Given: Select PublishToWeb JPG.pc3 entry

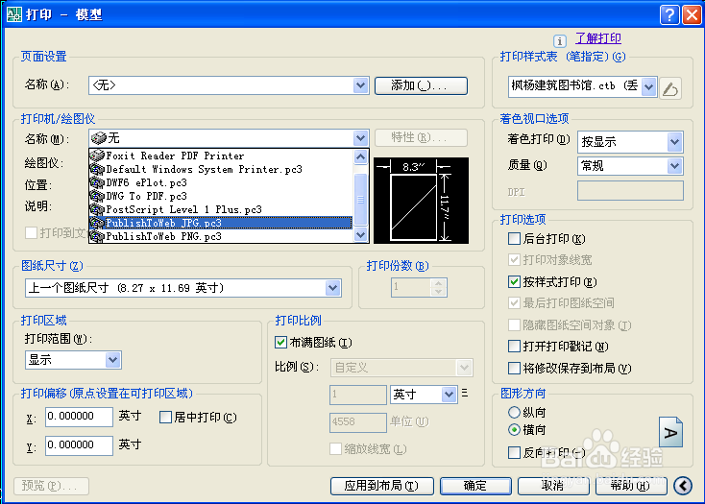Looking at the screenshot, I should (220, 223).
